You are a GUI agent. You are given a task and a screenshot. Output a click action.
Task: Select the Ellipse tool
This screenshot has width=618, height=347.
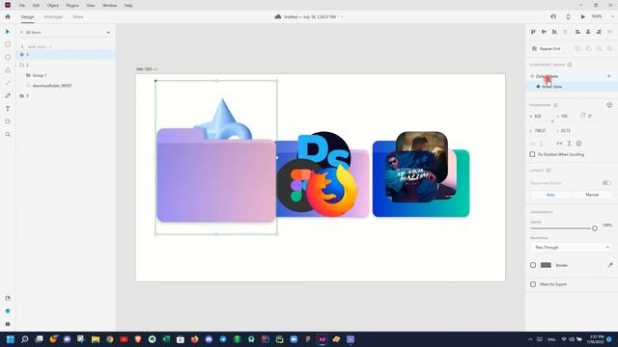tap(8, 58)
